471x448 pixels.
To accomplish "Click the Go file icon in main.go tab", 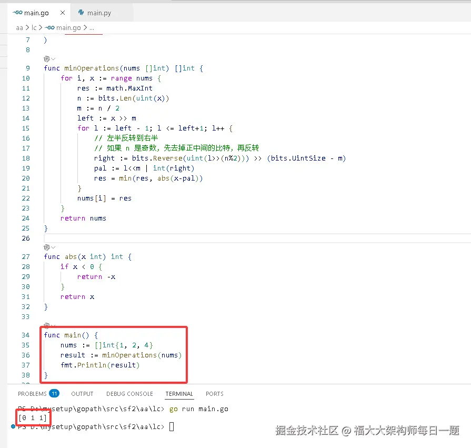I will (x=17, y=13).
